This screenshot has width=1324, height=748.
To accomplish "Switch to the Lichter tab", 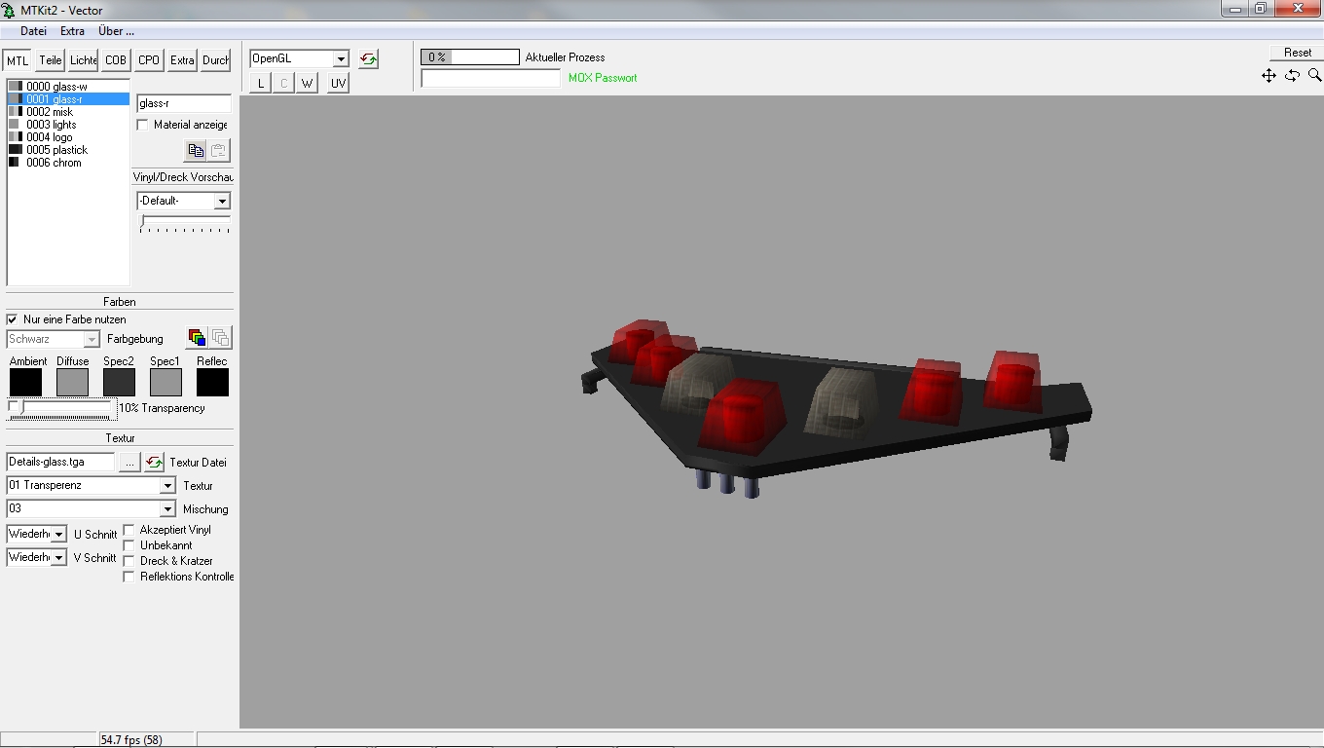I will [83, 60].
